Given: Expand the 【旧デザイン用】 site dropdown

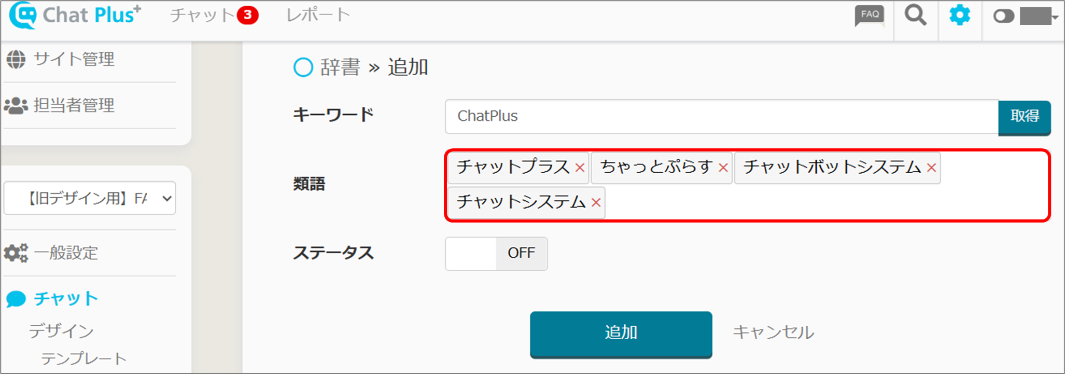Looking at the screenshot, I should point(90,198).
